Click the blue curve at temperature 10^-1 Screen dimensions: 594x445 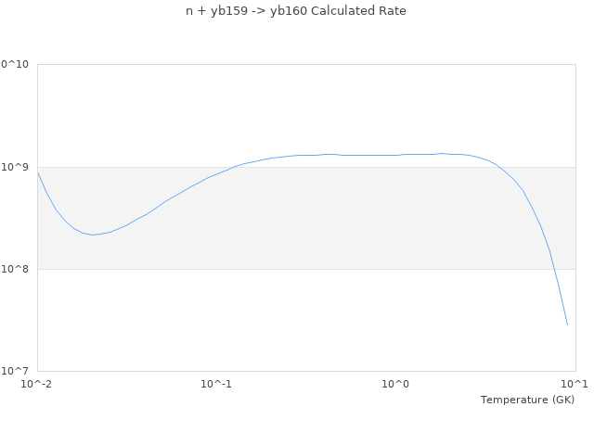point(216,174)
